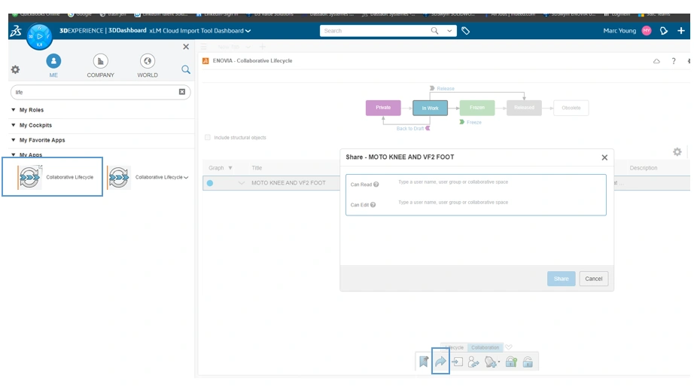Click the Unreserve open lock icon

click(528, 362)
